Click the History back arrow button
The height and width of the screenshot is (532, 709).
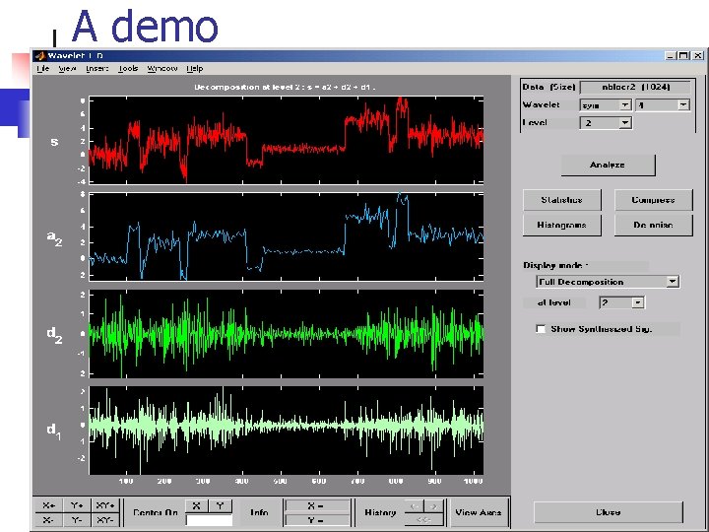point(415,506)
